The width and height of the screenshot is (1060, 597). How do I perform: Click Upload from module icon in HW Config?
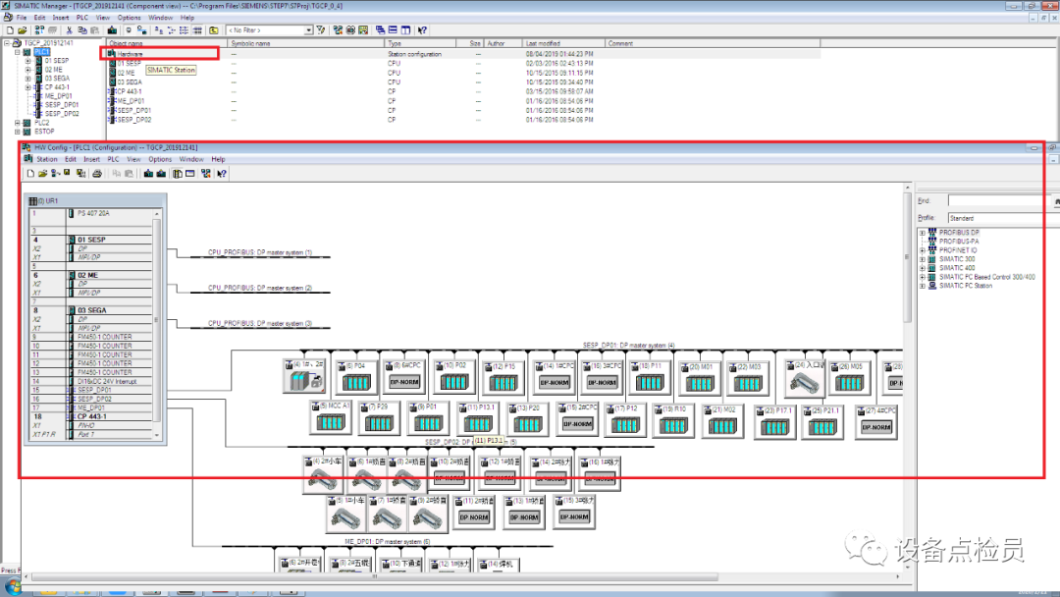[161, 174]
